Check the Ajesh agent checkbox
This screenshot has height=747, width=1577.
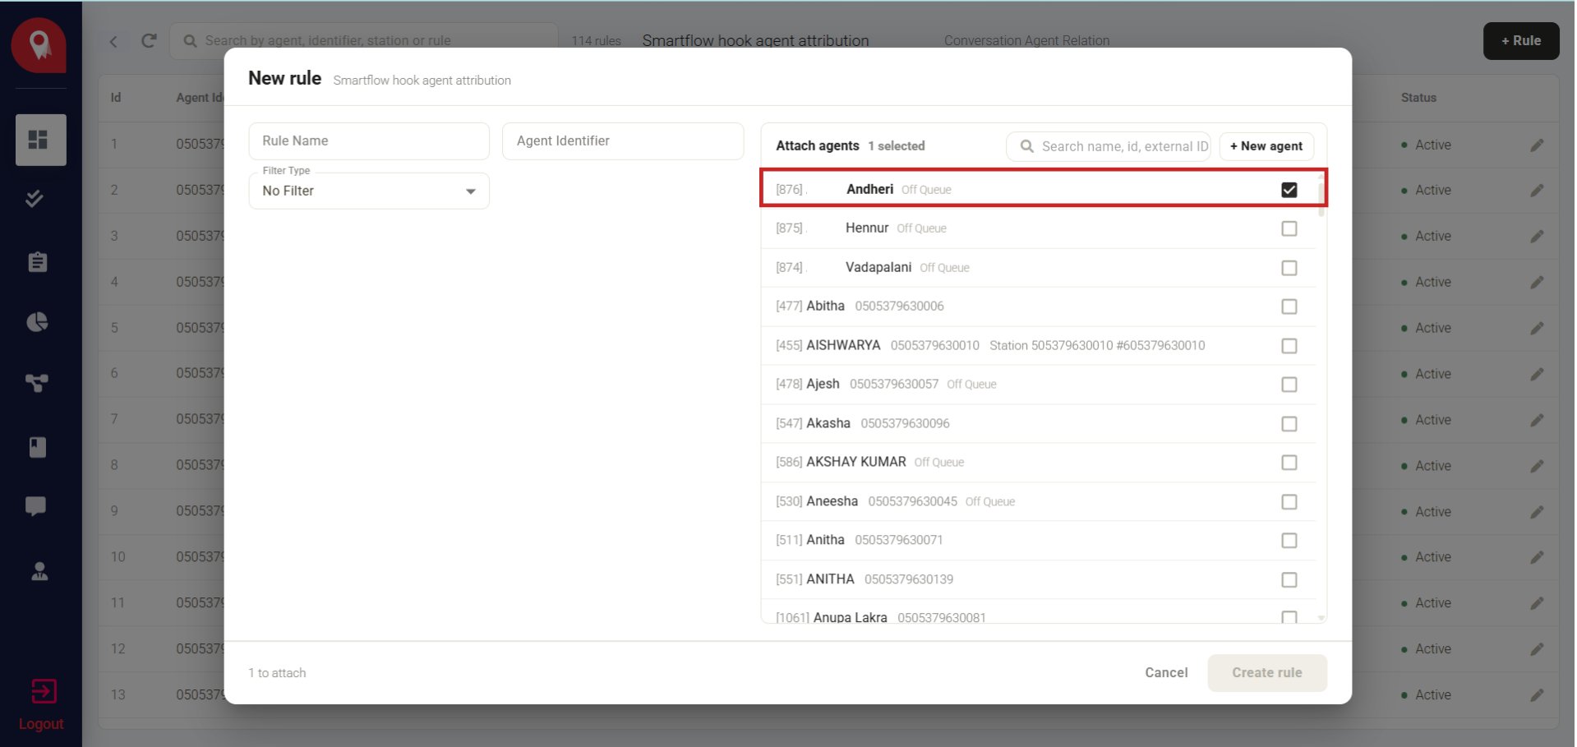point(1289,385)
